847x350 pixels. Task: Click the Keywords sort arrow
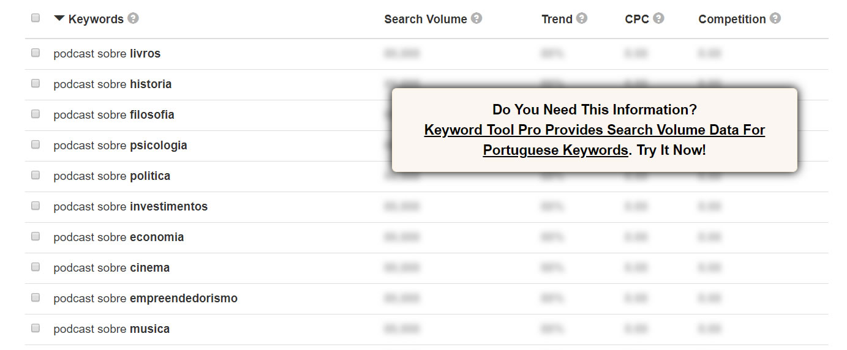tap(59, 18)
